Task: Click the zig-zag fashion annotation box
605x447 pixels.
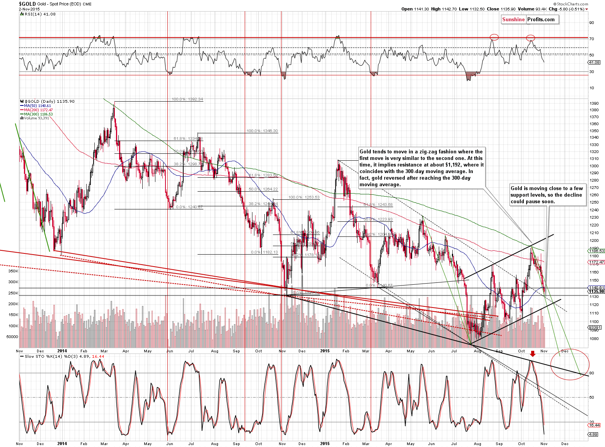Action: (421, 168)
